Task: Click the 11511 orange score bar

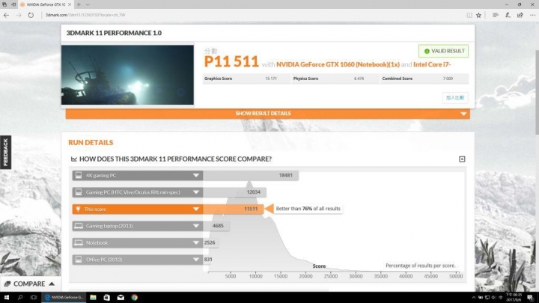Action: point(233,209)
